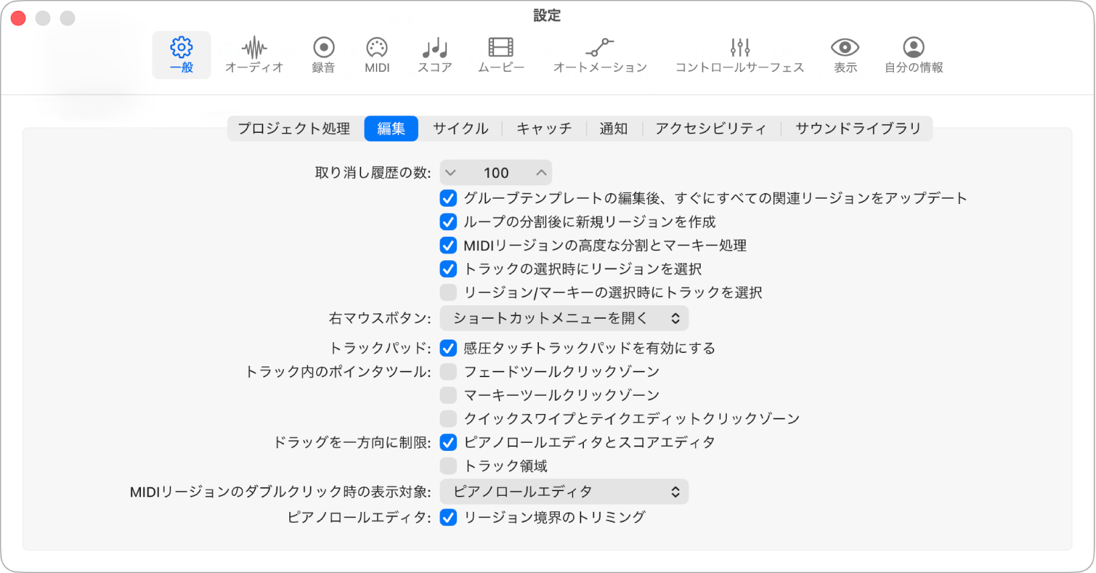Screen dimensions: 1096x573
Task: Toggle MIDIリージョンの高度な分割とマーキー処理 checkbox
Action: click(448, 245)
